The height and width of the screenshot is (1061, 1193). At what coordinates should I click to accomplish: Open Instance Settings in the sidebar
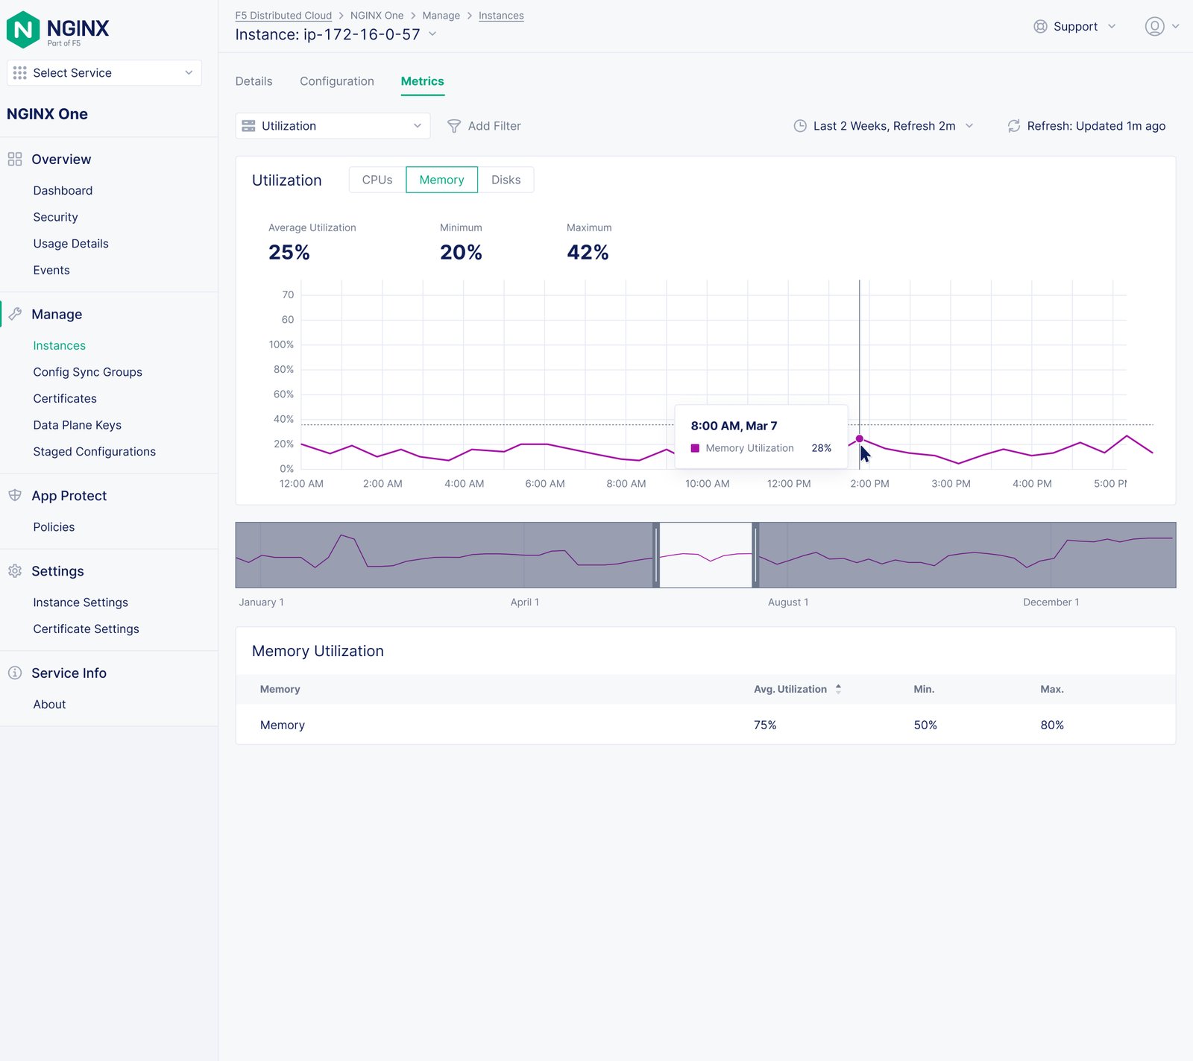coord(81,602)
